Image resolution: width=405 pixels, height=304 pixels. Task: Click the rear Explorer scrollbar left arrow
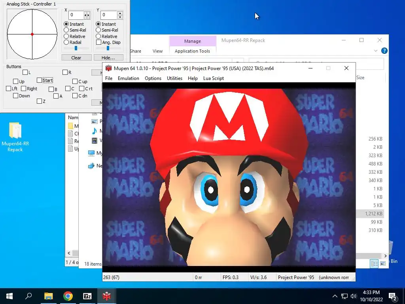[x=69, y=253]
